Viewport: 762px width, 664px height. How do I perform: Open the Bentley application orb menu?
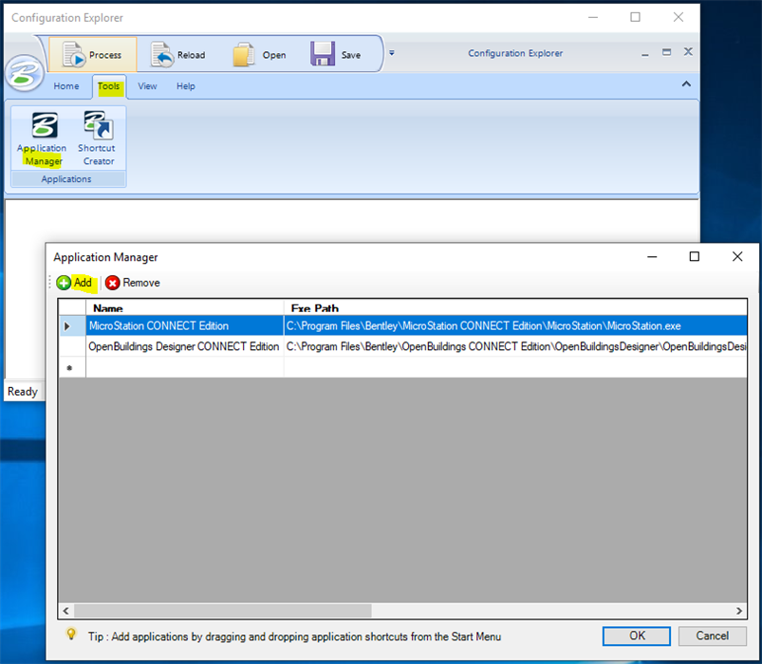[x=24, y=74]
